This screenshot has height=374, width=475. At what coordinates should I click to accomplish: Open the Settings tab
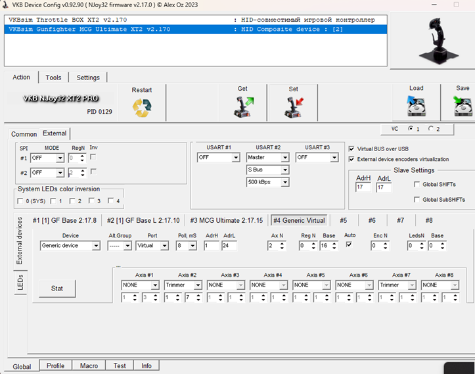coord(88,78)
